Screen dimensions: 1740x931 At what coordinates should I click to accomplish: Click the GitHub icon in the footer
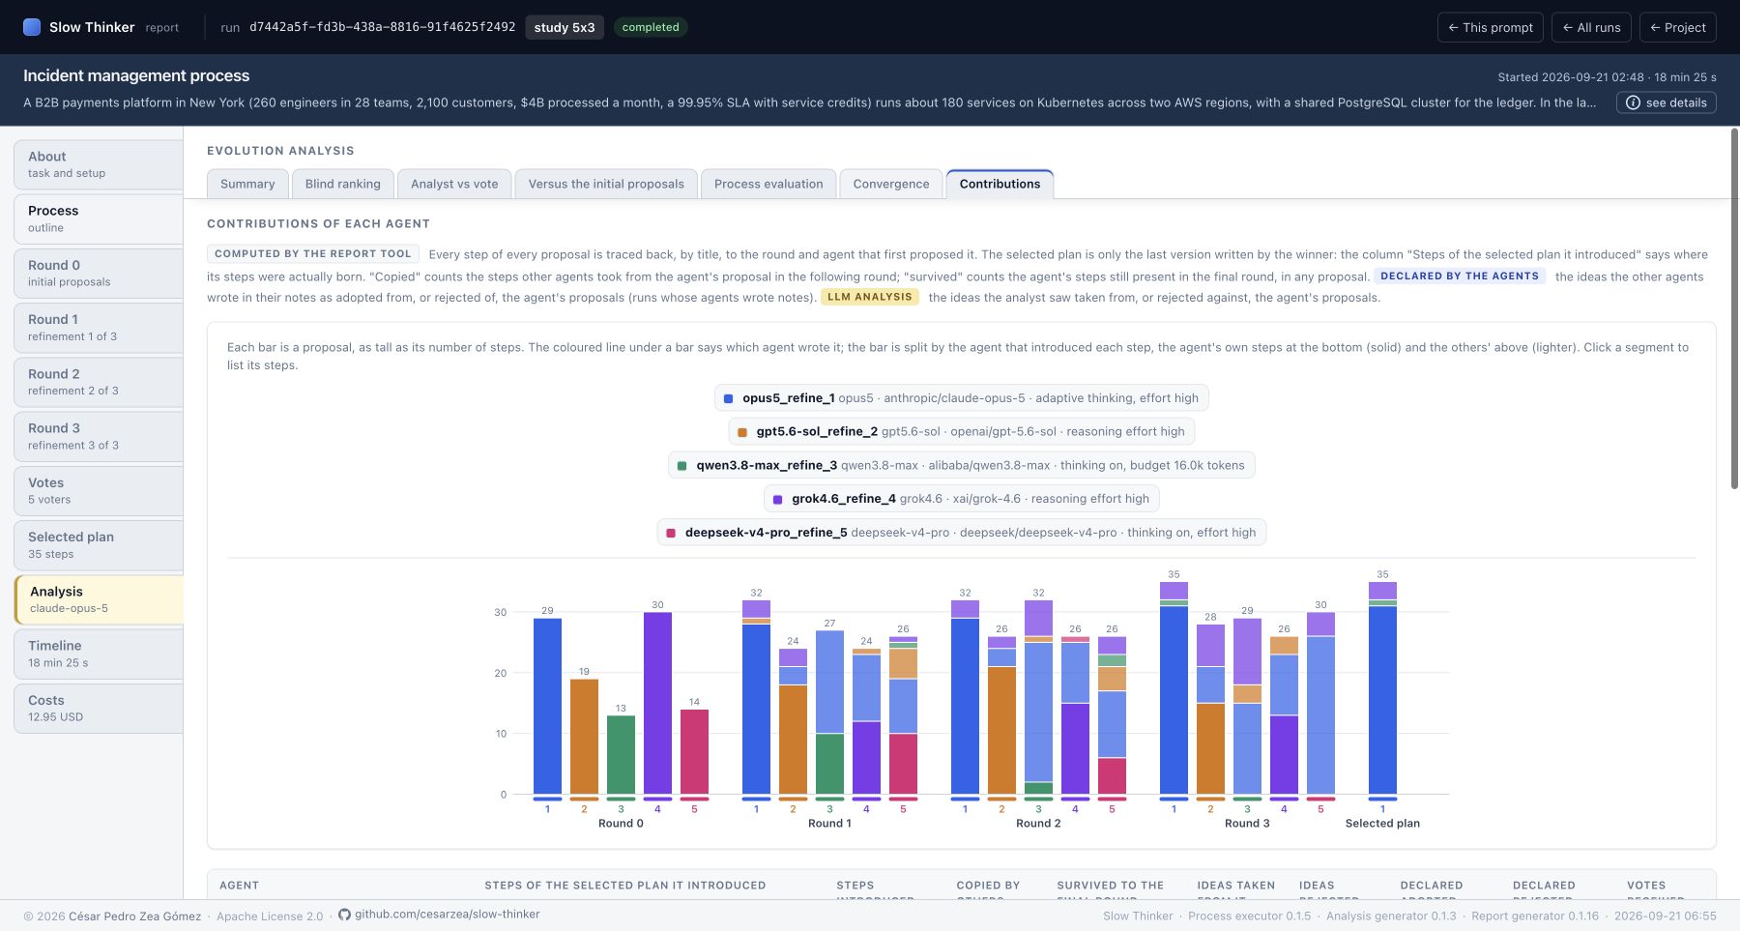344,915
